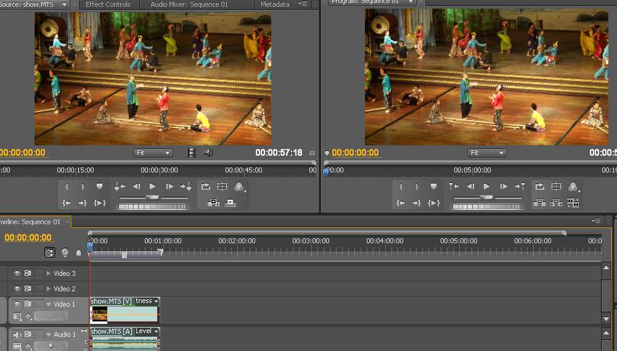This screenshot has width=617, height=351.
Task: Set an unnumbered marker in the Source monitor
Action: tap(99, 187)
